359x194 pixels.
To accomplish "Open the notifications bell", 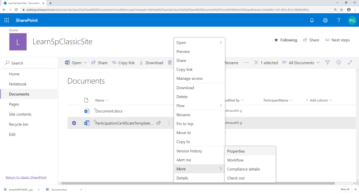I will point(312,20).
